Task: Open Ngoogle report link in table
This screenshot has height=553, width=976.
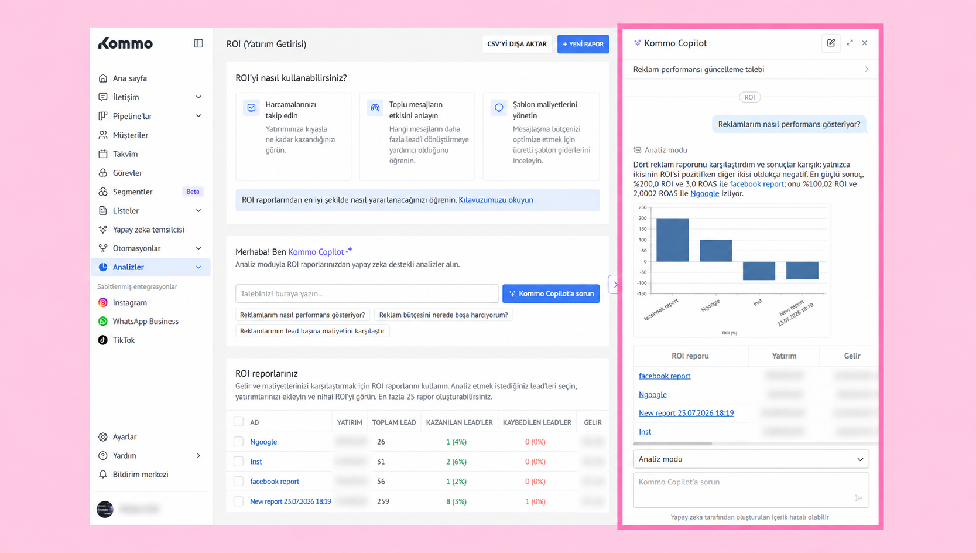Action: pyautogui.click(x=263, y=442)
